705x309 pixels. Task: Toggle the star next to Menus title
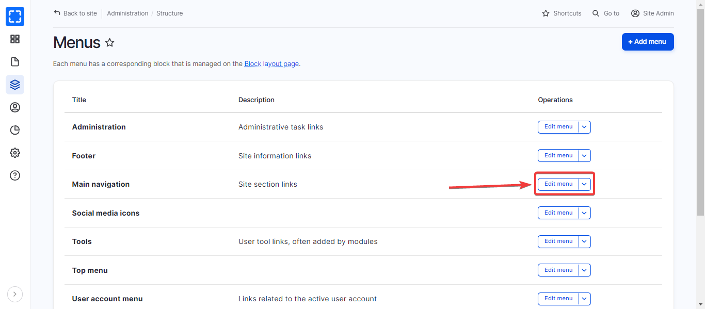[x=110, y=43]
